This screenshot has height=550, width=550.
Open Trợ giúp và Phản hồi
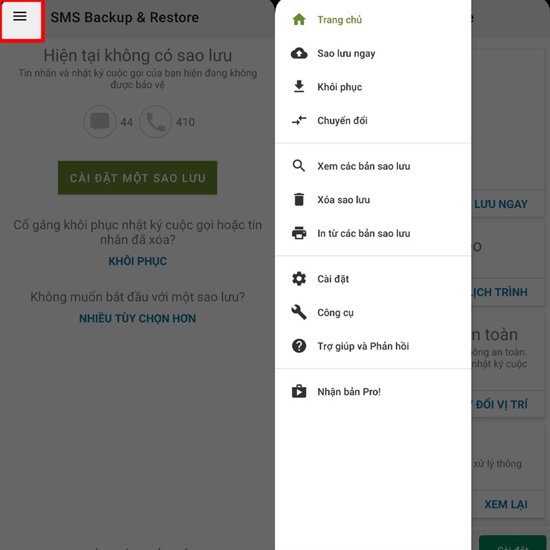[x=373, y=346]
